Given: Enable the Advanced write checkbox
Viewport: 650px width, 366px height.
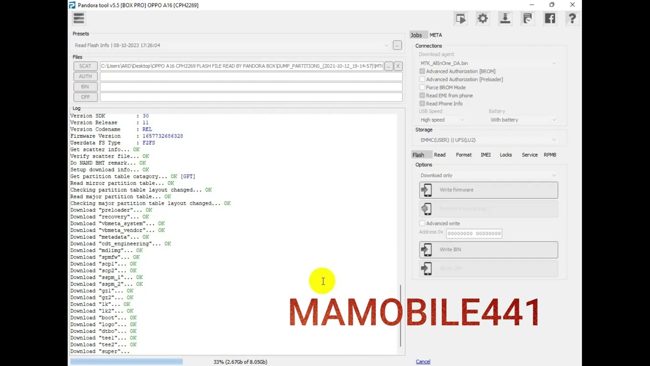Looking at the screenshot, I should [x=422, y=223].
